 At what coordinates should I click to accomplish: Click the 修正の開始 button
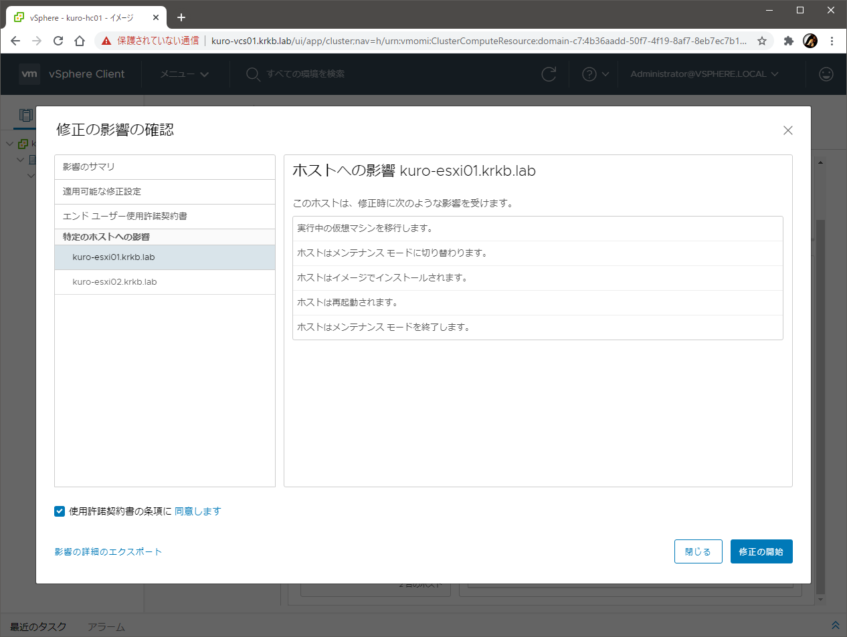pos(761,551)
